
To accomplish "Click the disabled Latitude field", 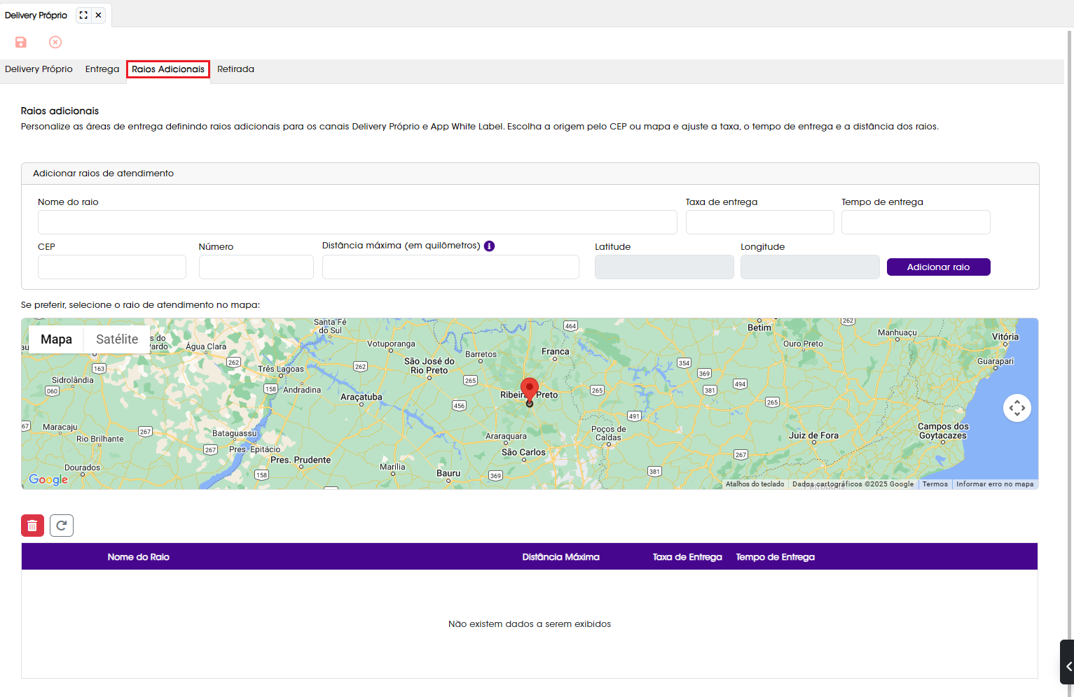I will click(x=664, y=267).
